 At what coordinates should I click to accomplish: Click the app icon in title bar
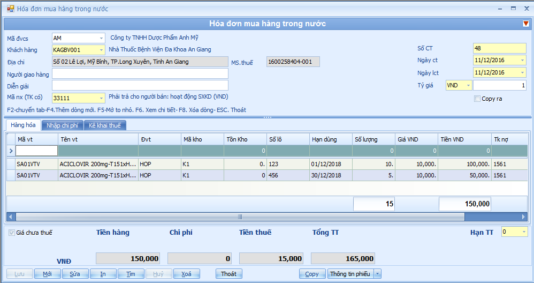point(10,9)
